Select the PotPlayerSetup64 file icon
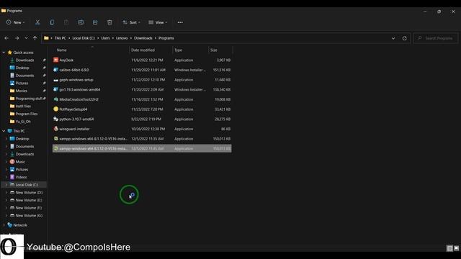The height and width of the screenshot is (259, 461). (x=56, y=109)
